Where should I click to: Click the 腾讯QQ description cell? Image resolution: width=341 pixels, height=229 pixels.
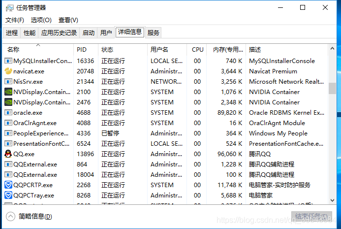260,154
